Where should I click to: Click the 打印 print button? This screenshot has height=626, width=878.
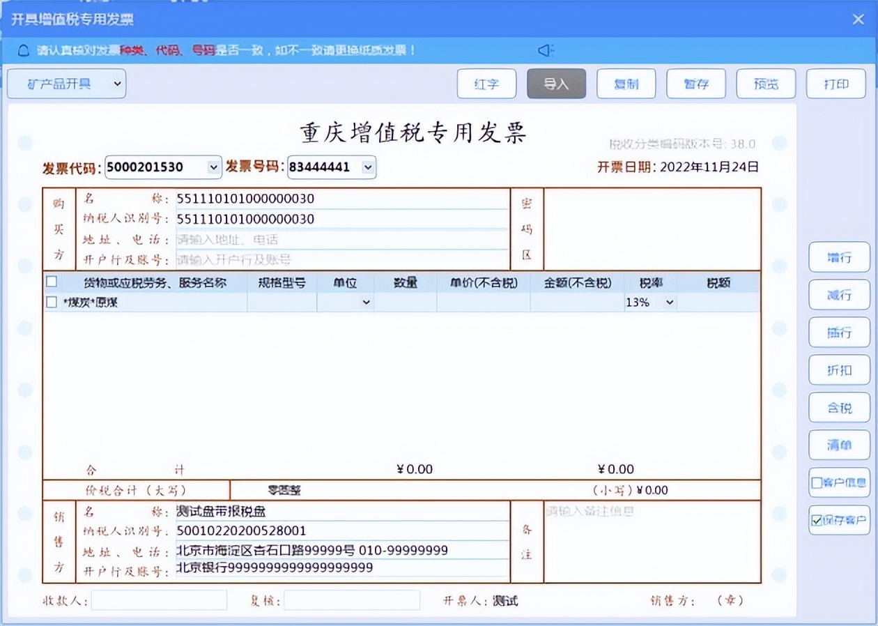click(x=835, y=83)
